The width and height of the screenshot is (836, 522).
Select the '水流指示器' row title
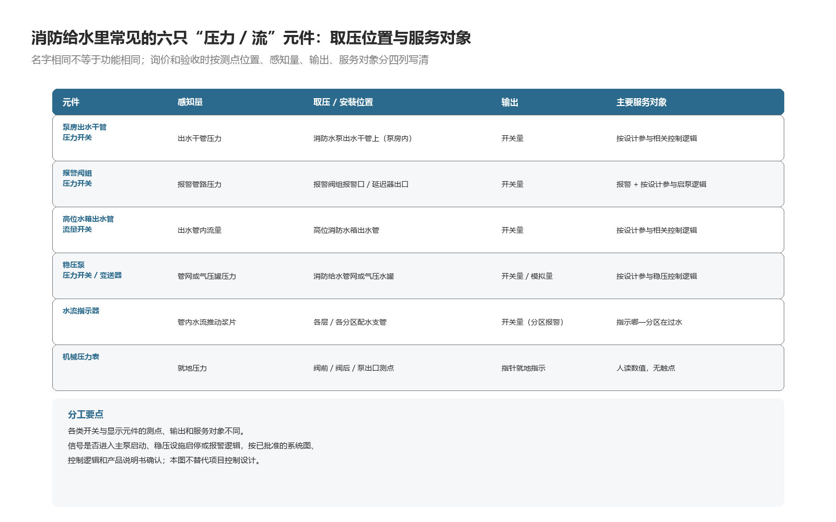point(81,311)
